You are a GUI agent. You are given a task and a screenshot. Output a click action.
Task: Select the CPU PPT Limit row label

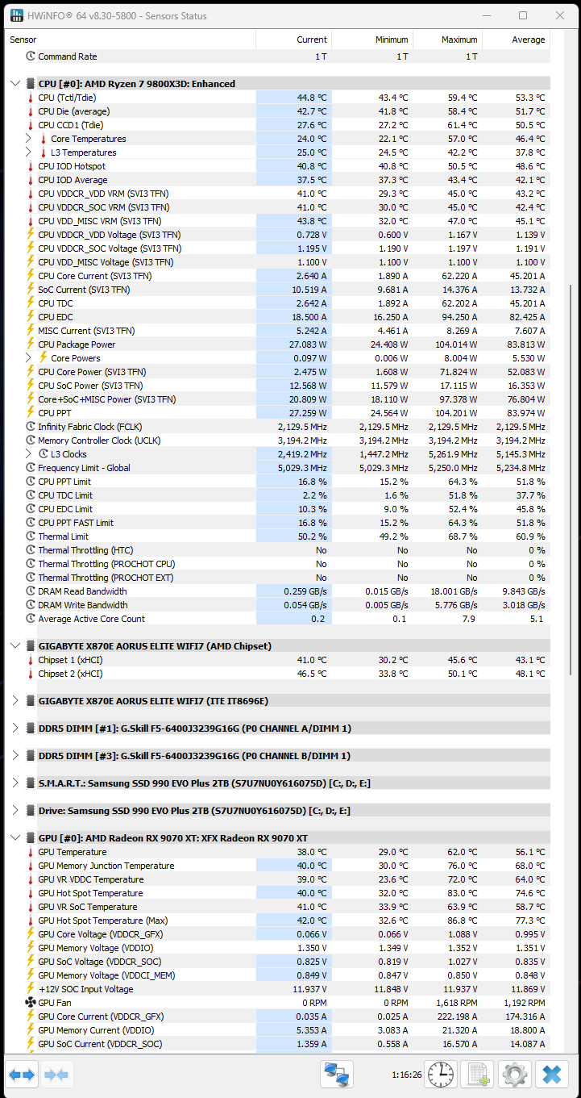pyautogui.click(x=64, y=482)
